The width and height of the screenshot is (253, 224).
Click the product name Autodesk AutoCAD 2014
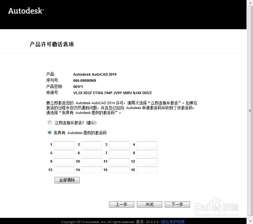[x=95, y=74]
